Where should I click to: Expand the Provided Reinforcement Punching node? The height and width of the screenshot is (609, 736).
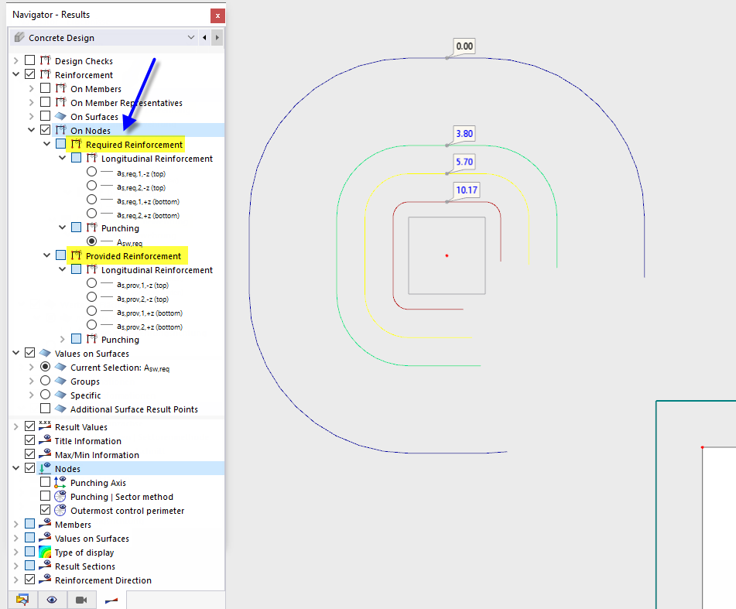point(62,339)
